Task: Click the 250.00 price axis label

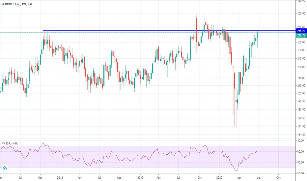Action: coord(301,50)
